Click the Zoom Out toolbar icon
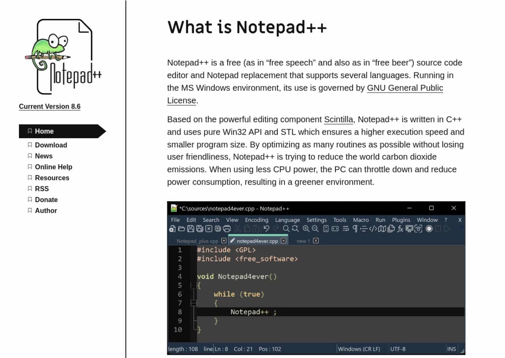This screenshot has height=358, width=505. coord(315,228)
